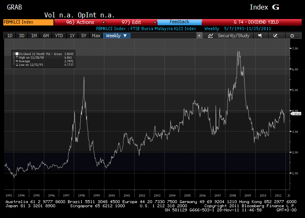Click the Security/Study chart icon
The height and width of the screenshot is (218, 305).
click(211, 36)
